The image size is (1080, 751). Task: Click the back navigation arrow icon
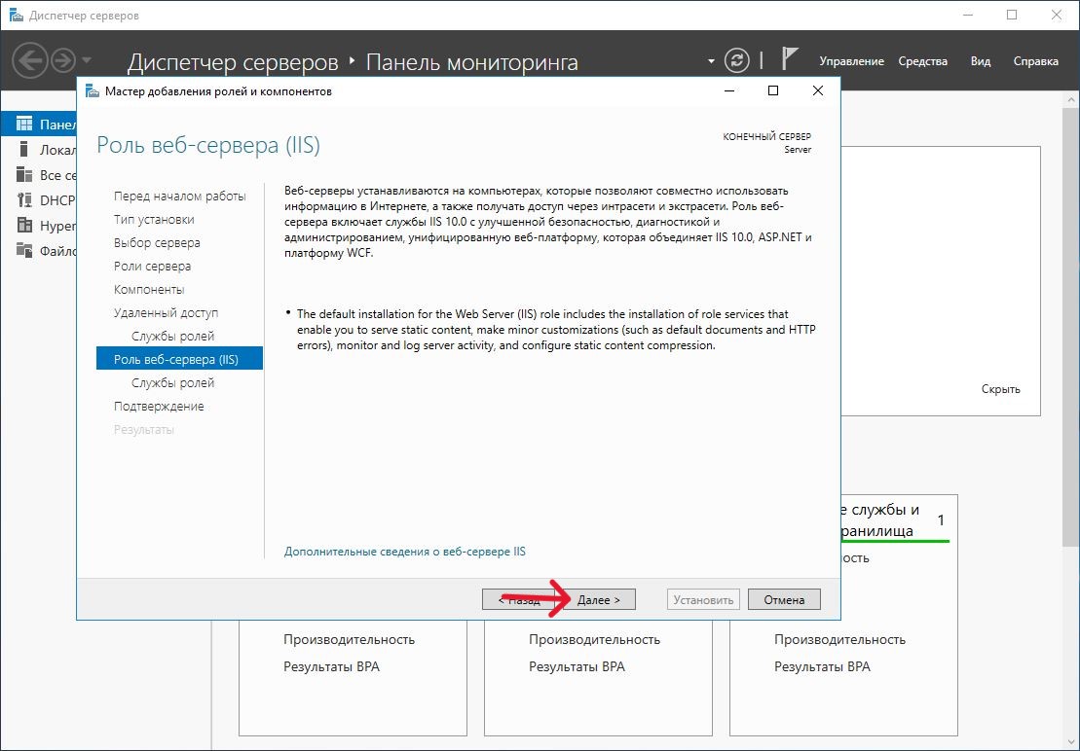(30, 60)
